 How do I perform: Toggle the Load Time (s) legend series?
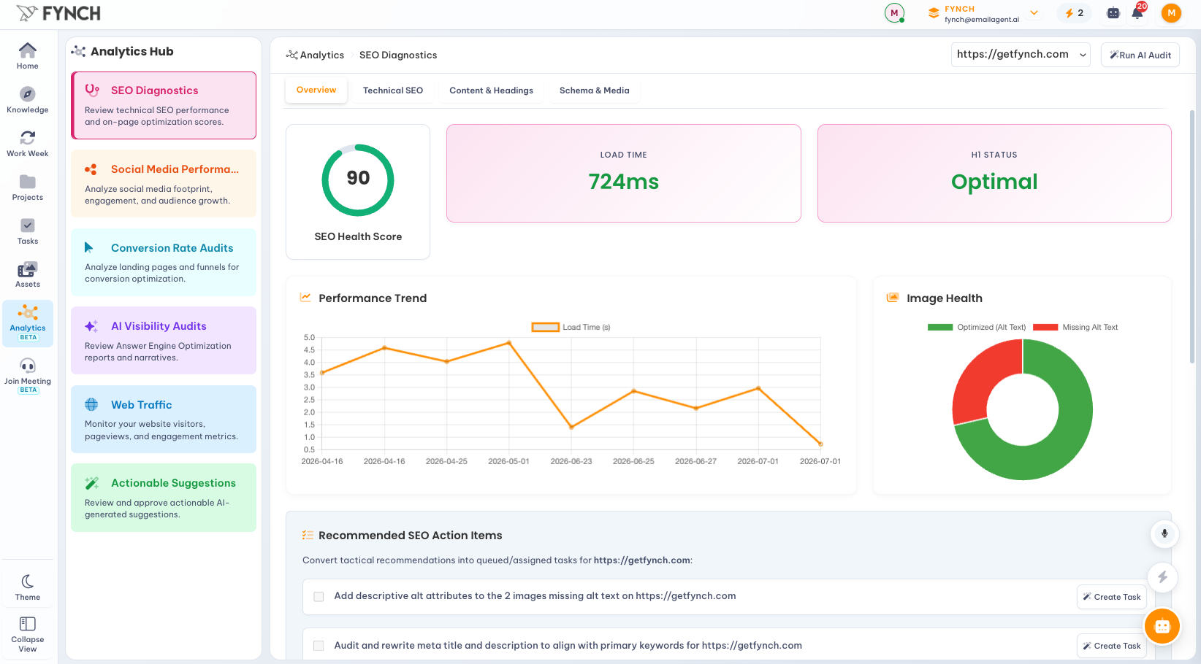[x=571, y=327]
